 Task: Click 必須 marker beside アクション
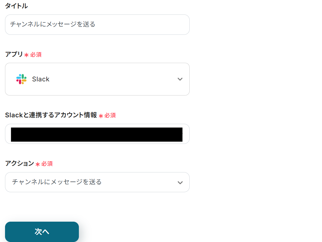[x=47, y=164]
